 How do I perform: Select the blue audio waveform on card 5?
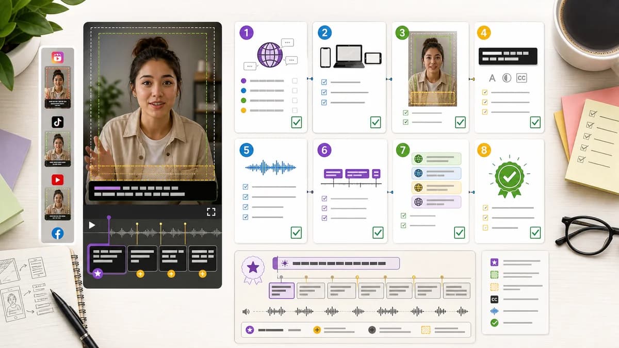[x=270, y=168]
